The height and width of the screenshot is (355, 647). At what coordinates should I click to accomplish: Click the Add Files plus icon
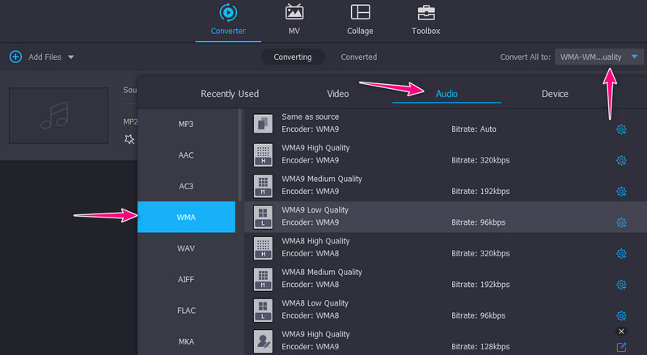[x=15, y=57]
